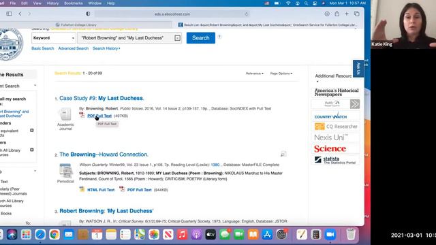Open Statista resource logo
436x245 pixels.
335,160
